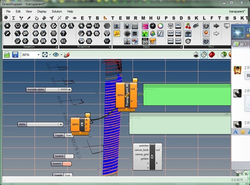Viewport: 250px width, 185px height.
Task: Adjust the Variable alpha number slider
Action: (x=49, y=89)
